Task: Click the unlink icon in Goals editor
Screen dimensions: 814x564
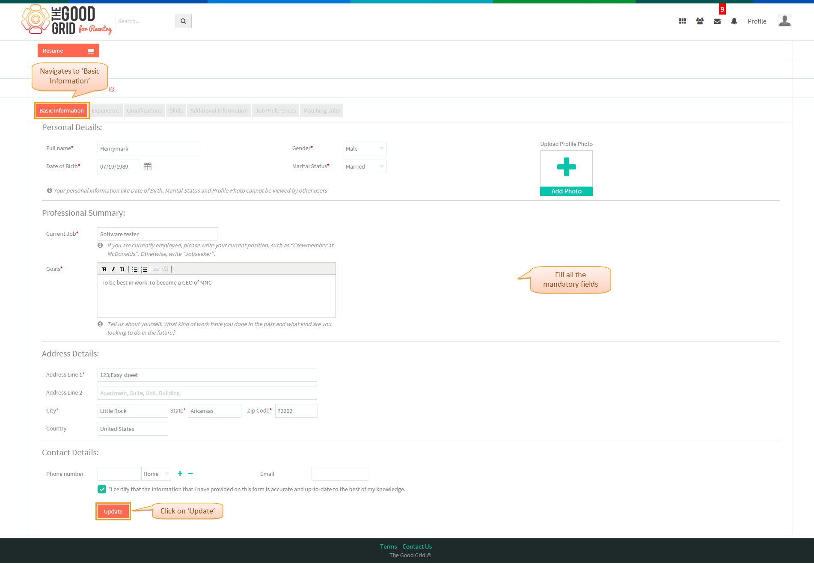Action: (166, 269)
